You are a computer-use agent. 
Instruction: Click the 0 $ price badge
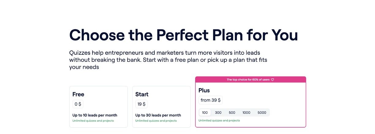click(x=78, y=104)
